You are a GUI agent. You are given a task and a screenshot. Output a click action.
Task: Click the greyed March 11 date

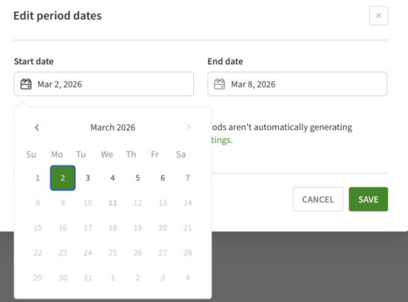[x=113, y=202]
